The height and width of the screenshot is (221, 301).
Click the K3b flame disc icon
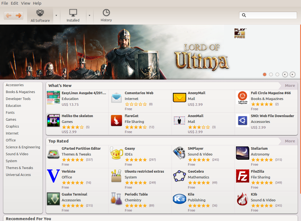pos(242,199)
